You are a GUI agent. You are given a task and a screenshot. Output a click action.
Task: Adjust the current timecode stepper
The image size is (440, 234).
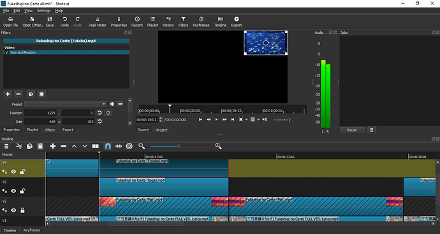click(161, 119)
